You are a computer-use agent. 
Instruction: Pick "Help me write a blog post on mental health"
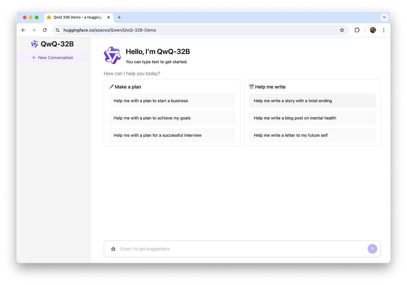pyautogui.click(x=312, y=118)
